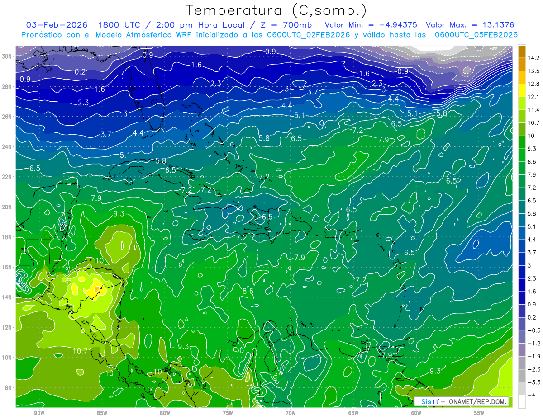
Task: Click the '16N' latitude axis label
Action: point(7,267)
